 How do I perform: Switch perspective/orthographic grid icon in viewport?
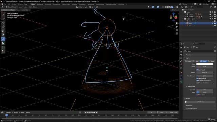point(177,34)
